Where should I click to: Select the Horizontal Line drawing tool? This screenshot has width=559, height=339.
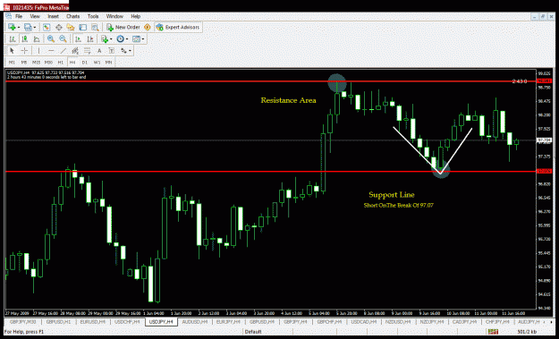point(51,51)
